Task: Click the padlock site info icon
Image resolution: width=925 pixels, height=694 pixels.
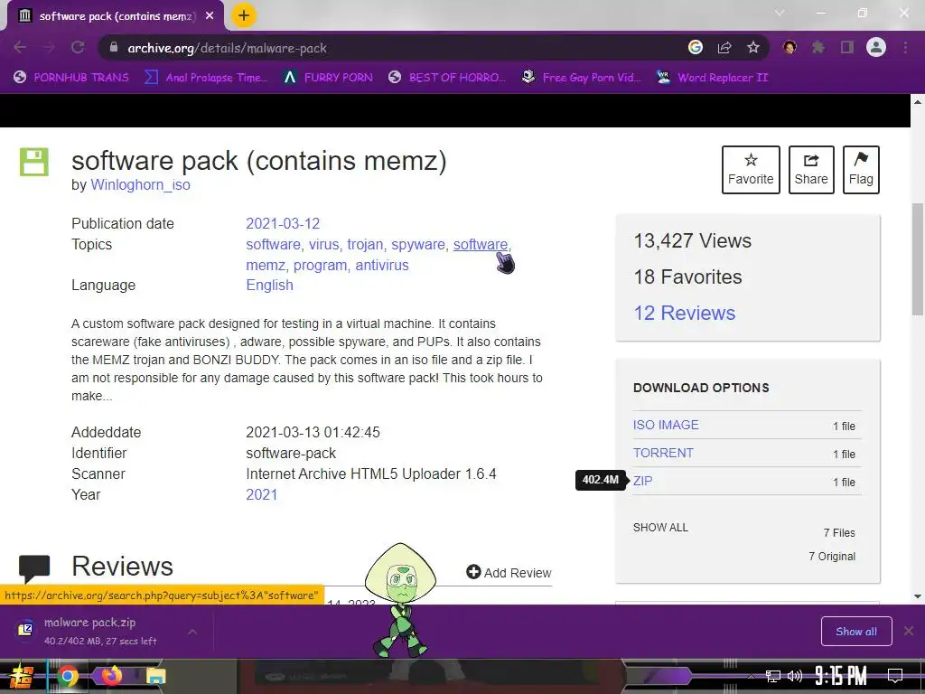Action: tap(114, 48)
